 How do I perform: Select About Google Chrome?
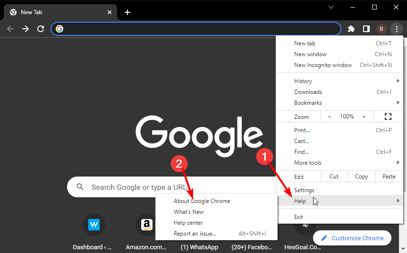click(216, 201)
